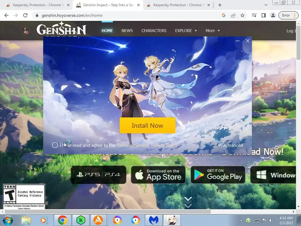Open the Genshin Paimon taskbar icon
The image size is (301, 226).
click(x=172, y=220)
